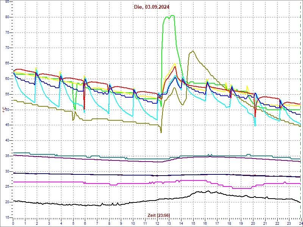Click the red curve's peak after hour 13
303x227 pixels.
point(175,67)
